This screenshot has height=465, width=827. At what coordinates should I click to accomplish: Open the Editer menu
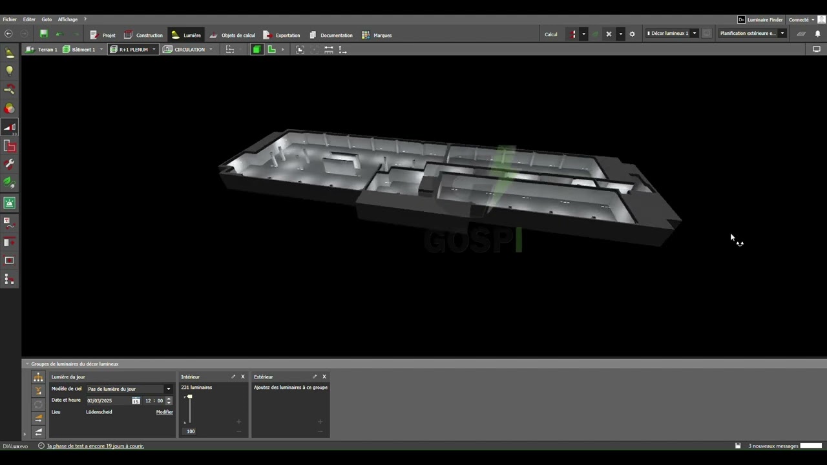(x=29, y=19)
